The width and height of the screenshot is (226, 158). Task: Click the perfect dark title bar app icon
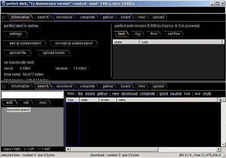(x=3, y=3)
